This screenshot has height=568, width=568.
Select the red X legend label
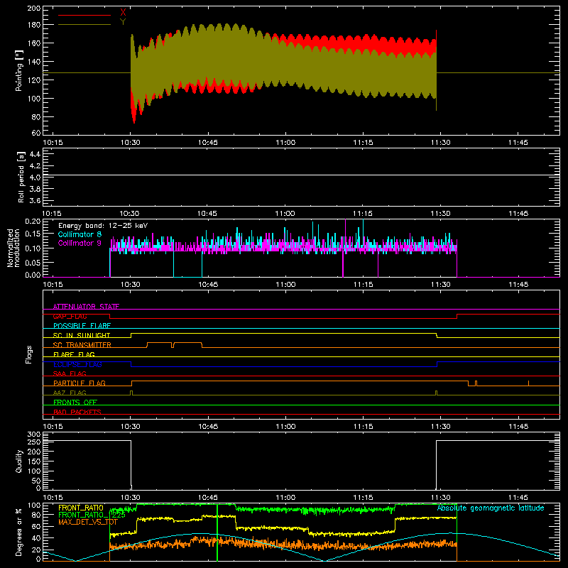tap(123, 13)
